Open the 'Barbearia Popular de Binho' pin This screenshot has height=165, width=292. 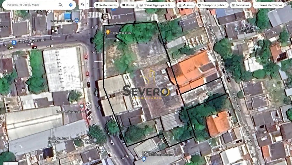tap(95, 140)
